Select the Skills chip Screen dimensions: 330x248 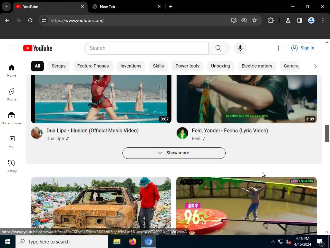click(x=158, y=66)
